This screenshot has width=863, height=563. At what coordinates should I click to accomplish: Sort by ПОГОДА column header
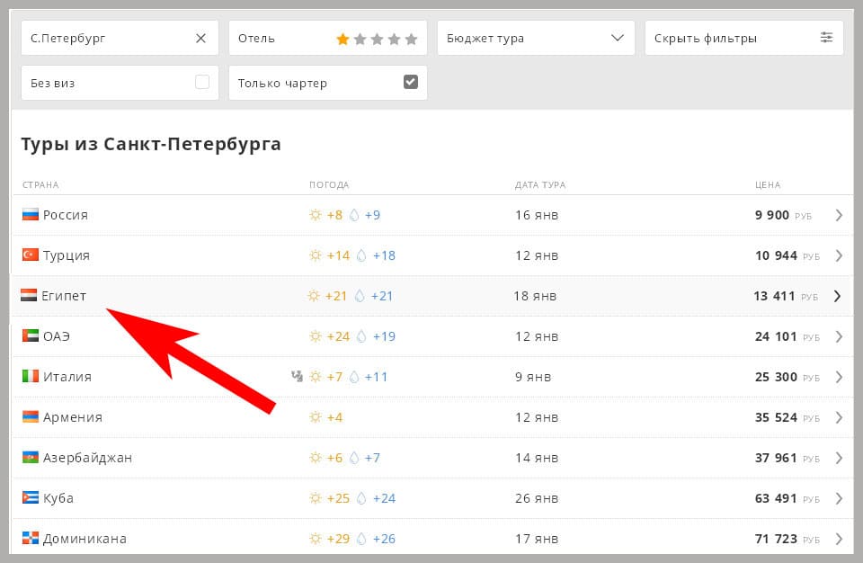point(329,184)
